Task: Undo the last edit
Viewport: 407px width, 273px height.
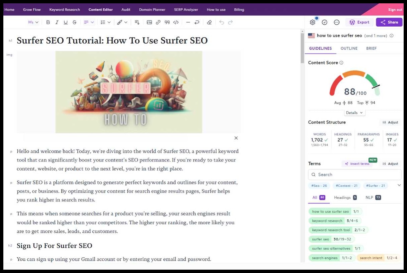Action: pos(222,22)
